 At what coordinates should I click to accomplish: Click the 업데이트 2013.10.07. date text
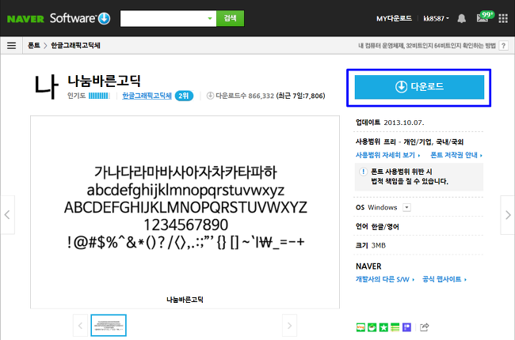[x=390, y=123]
